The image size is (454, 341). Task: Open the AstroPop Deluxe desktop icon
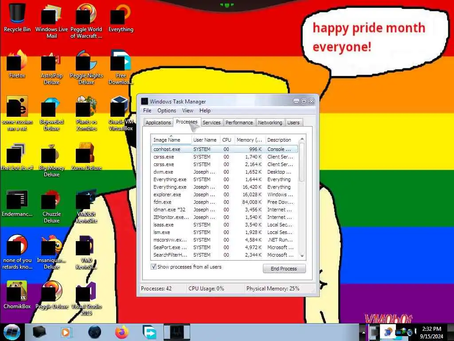[51, 67]
